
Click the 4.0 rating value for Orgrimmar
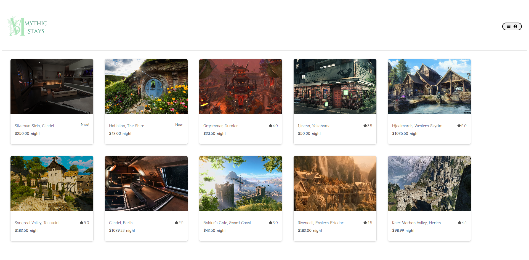tap(275, 126)
